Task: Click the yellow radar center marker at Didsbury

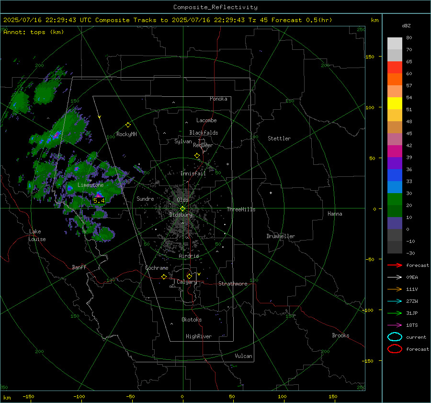Action: (x=182, y=208)
